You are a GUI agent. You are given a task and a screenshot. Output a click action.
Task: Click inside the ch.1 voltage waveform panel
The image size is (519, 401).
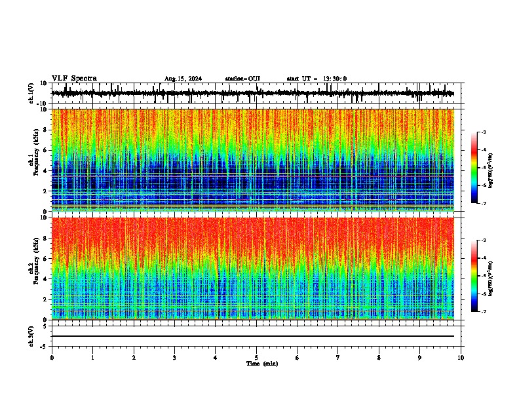pyautogui.click(x=256, y=93)
